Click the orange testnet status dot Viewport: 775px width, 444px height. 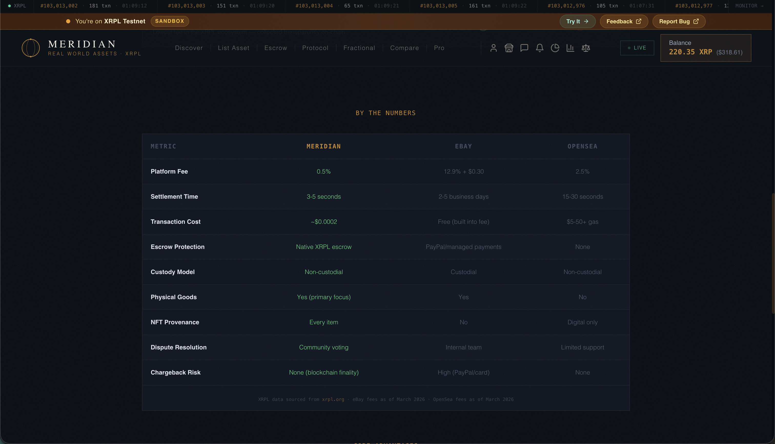68,21
